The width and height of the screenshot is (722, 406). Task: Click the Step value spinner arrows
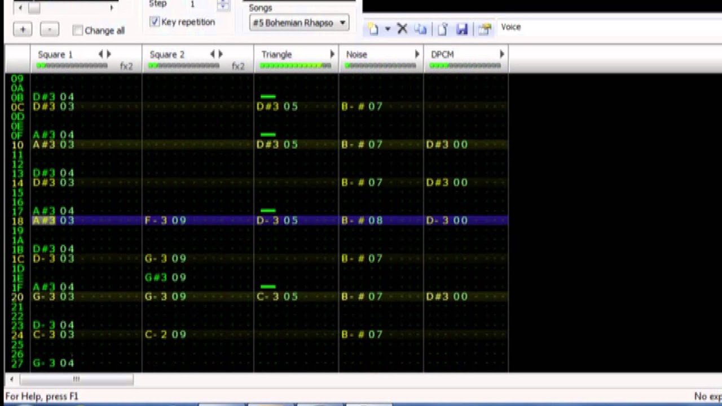pos(223,5)
